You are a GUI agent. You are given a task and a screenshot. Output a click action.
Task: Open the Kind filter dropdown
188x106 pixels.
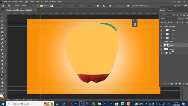(166, 15)
